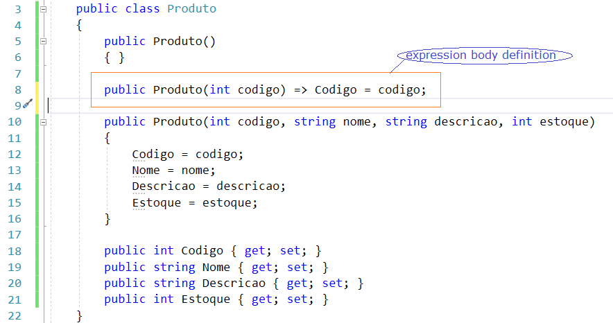Screen dimensions: 613x323
Task: Click line number 18 in margin
Action: (15, 250)
